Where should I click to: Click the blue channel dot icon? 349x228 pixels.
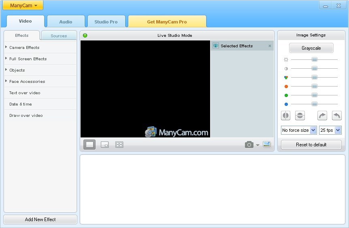(286, 104)
